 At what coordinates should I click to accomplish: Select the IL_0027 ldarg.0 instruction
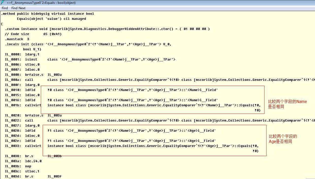22,126
